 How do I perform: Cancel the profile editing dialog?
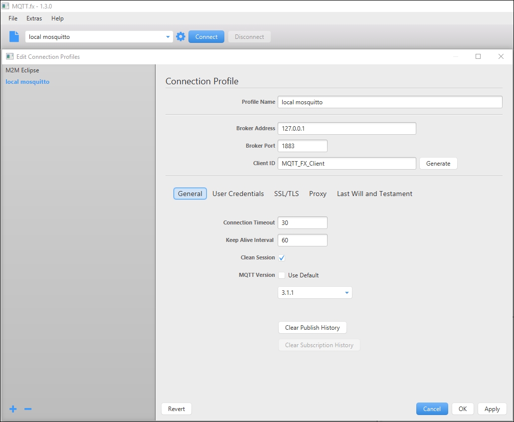(432, 409)
